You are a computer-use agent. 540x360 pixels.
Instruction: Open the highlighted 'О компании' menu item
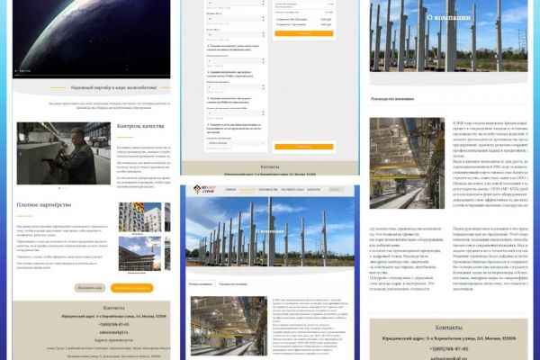(x=247, y=190)
